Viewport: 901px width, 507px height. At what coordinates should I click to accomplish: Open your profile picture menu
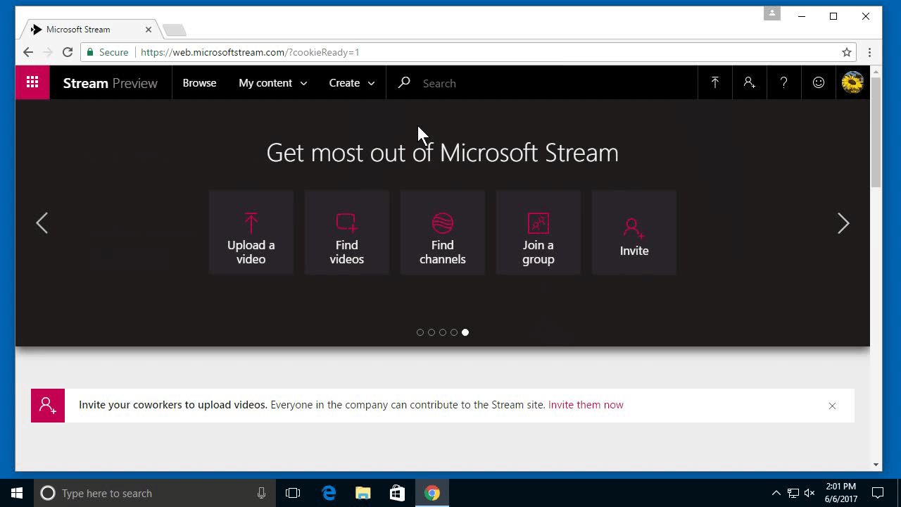[x=852, y=82]
